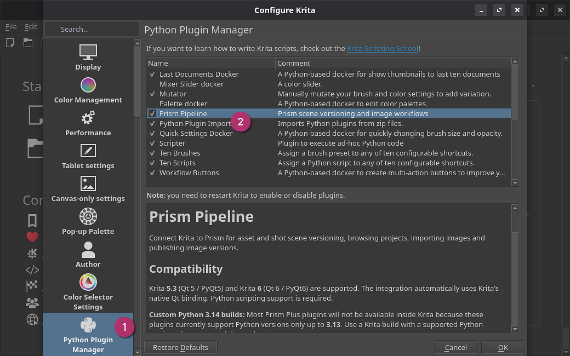Open the Author settings page
This screenshot has height=356, width=570.
(88, 255)
